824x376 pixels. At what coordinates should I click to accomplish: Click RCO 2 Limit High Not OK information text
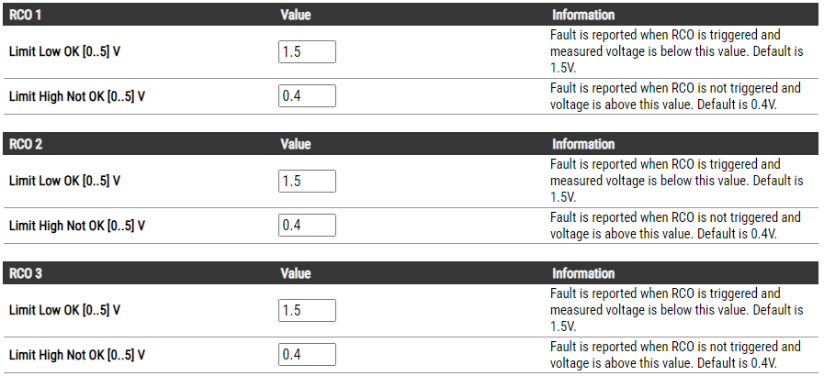(x=674, y=226)
